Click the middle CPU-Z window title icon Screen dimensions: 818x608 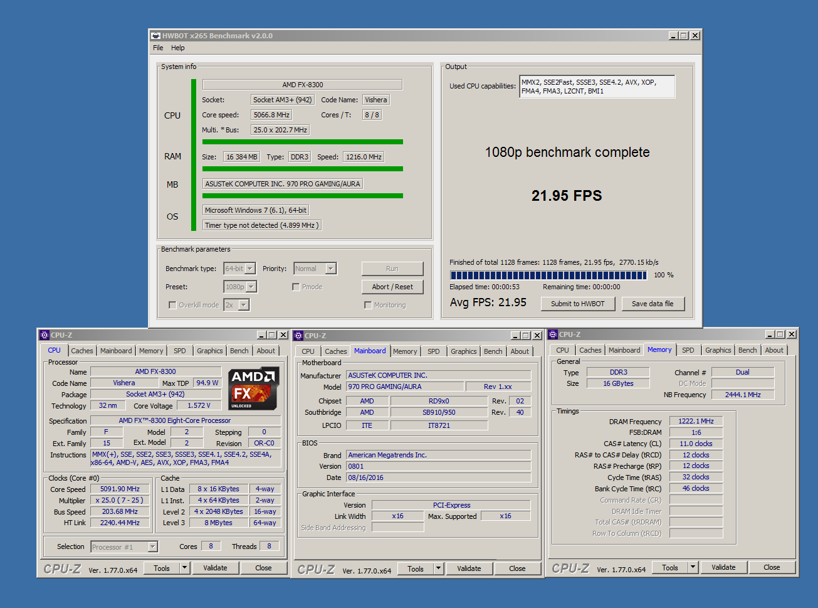click(298, 336)
